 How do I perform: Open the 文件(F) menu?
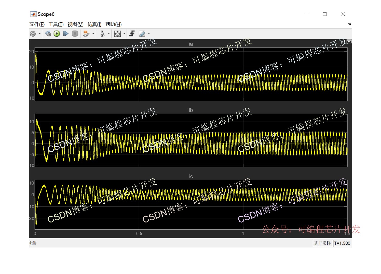37,24
